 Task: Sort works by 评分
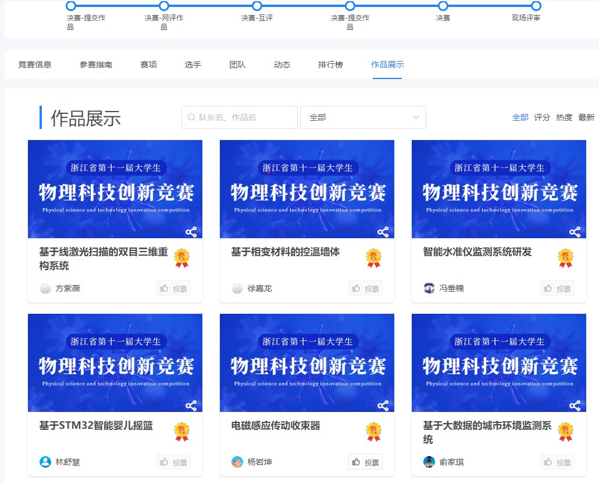point(542,117)
